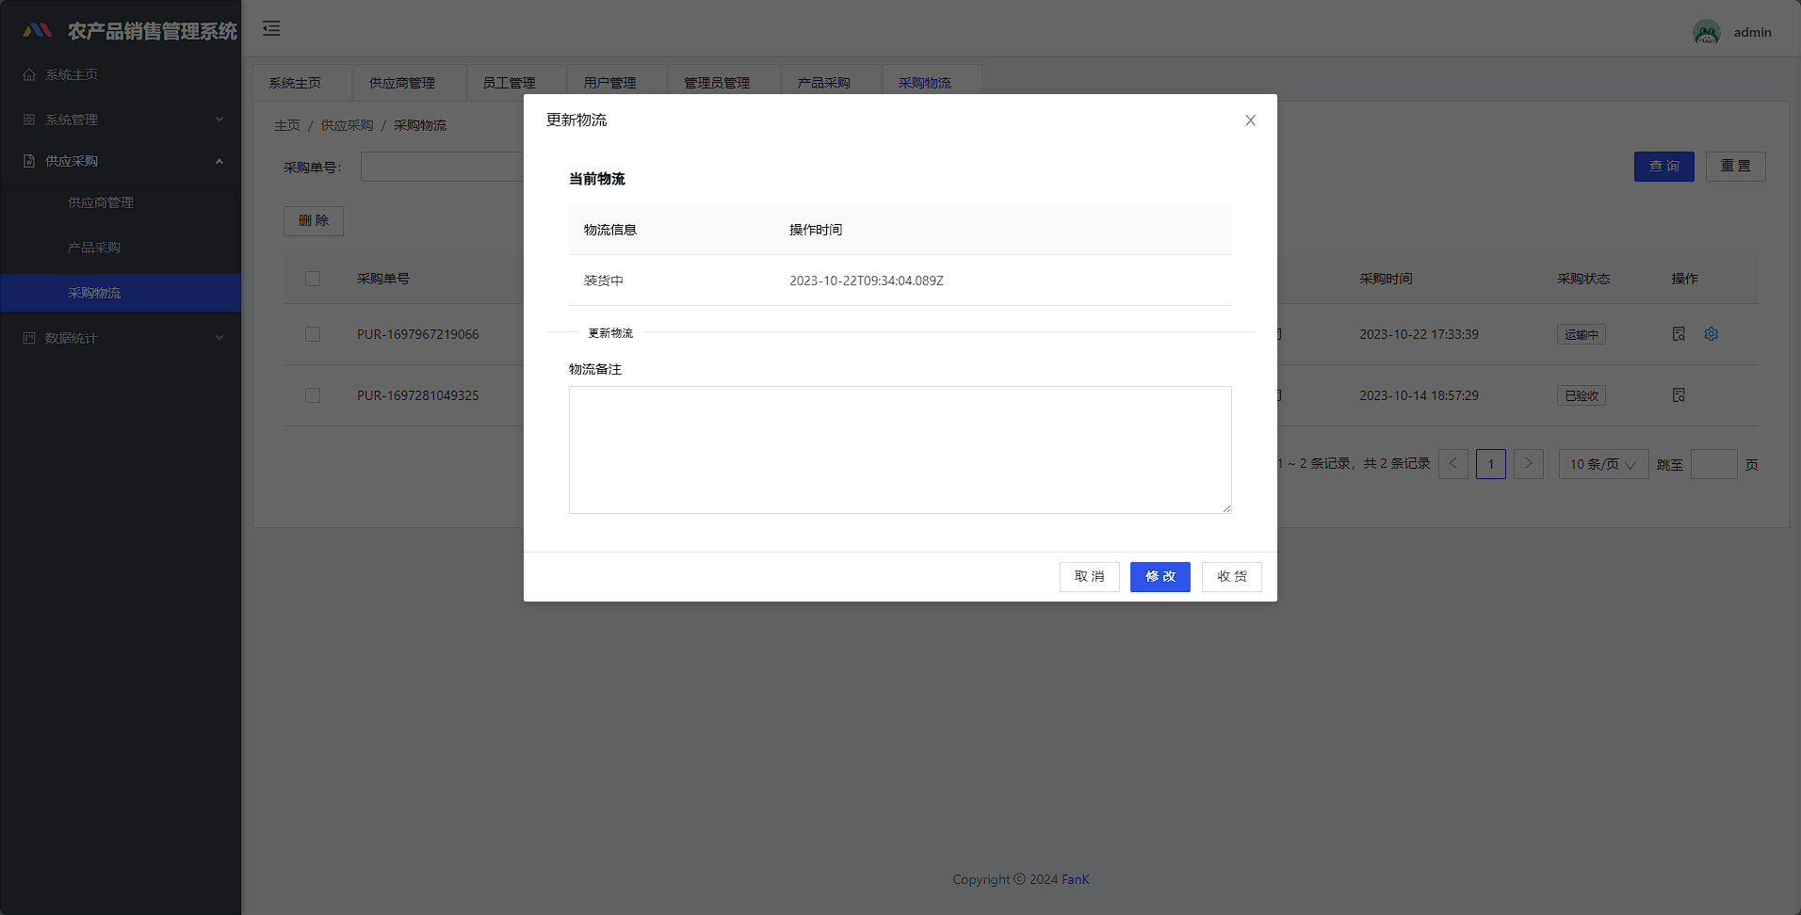Switch to the 管理员管理 tab

[x=724, y=83]
